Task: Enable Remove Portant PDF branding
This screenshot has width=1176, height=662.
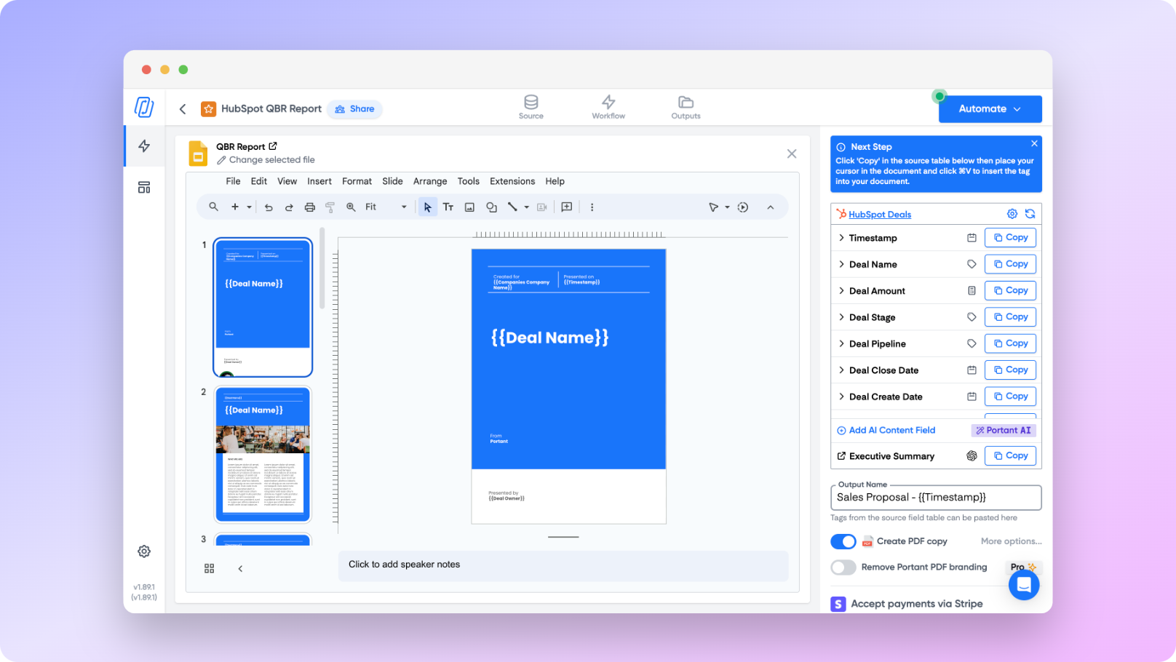Action: [843, 567]
